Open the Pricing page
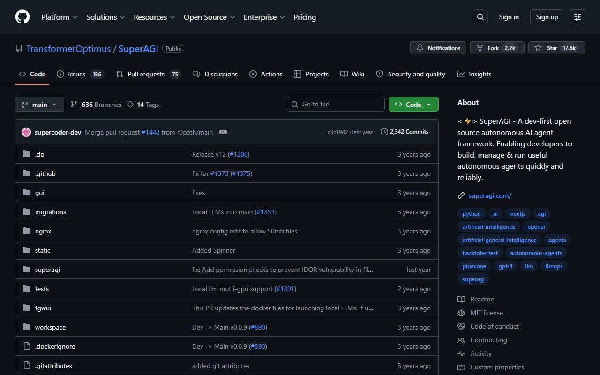 point(305,17)
